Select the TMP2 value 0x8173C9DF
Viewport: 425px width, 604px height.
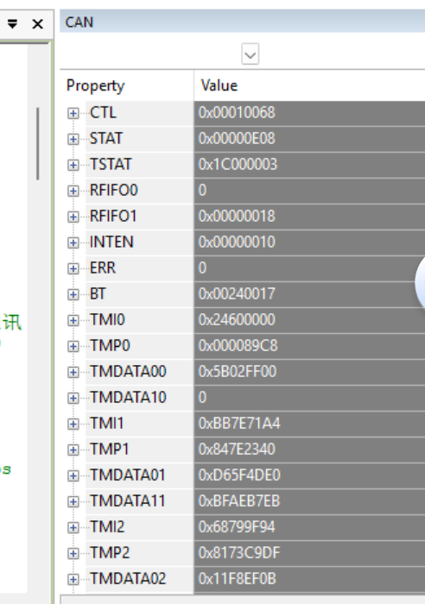tap(239, 553)
